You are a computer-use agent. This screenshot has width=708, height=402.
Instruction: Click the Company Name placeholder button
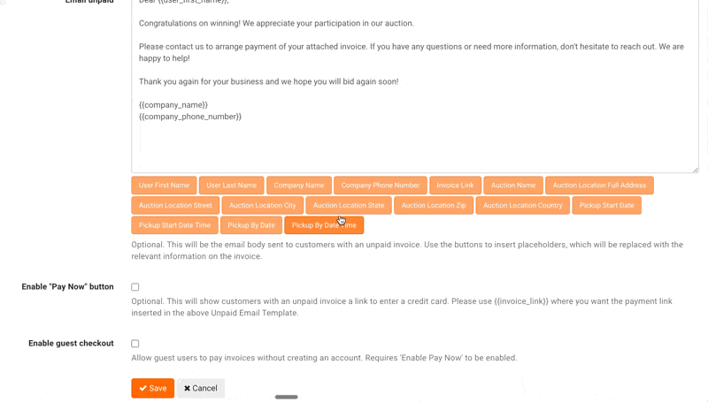[x=299, y=186]
